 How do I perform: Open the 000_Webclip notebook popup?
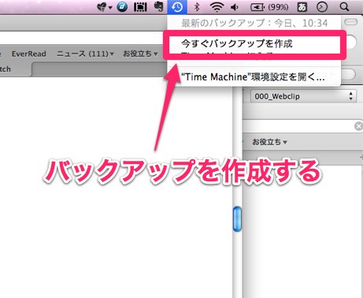(303, 96)
